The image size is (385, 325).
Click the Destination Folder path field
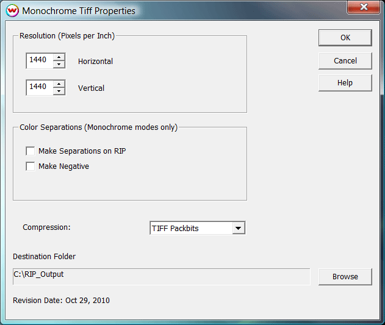pyautogui.click(x=161, y=276)
